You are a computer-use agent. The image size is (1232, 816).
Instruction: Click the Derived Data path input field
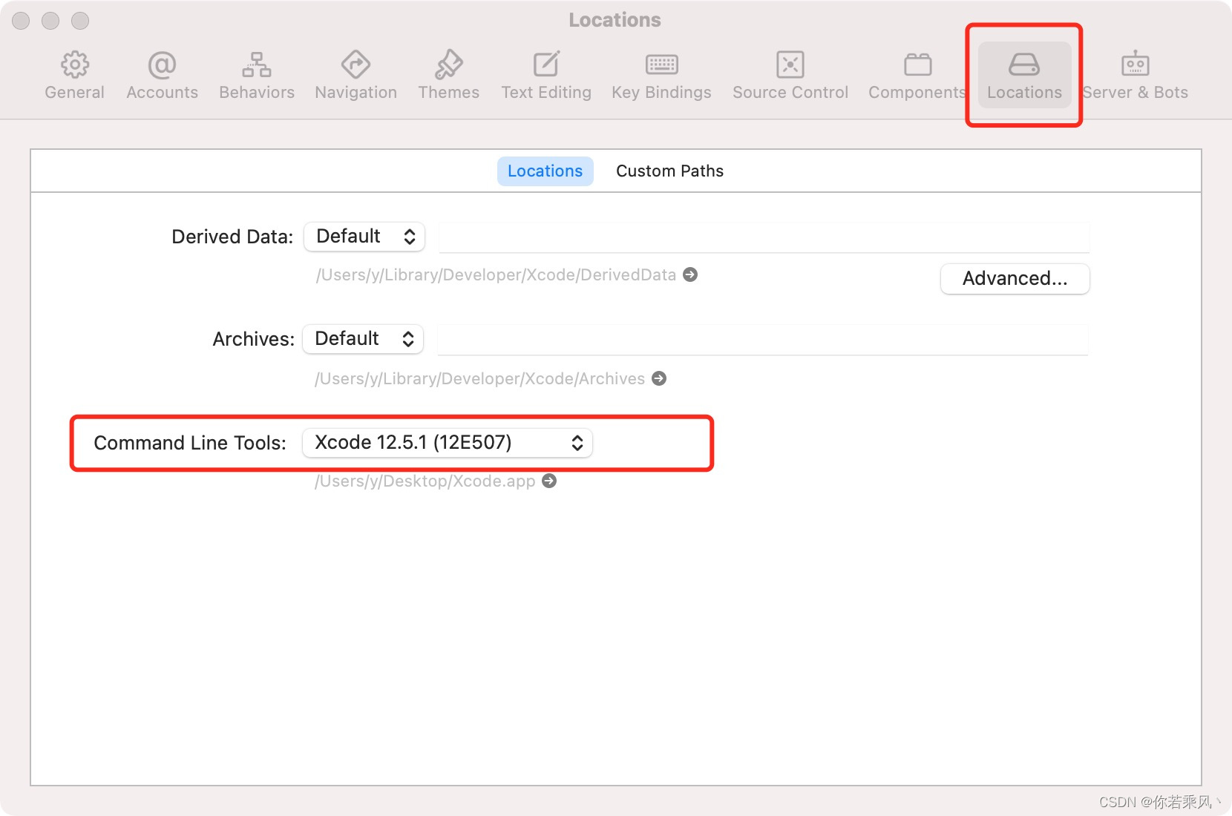point(764,236)
